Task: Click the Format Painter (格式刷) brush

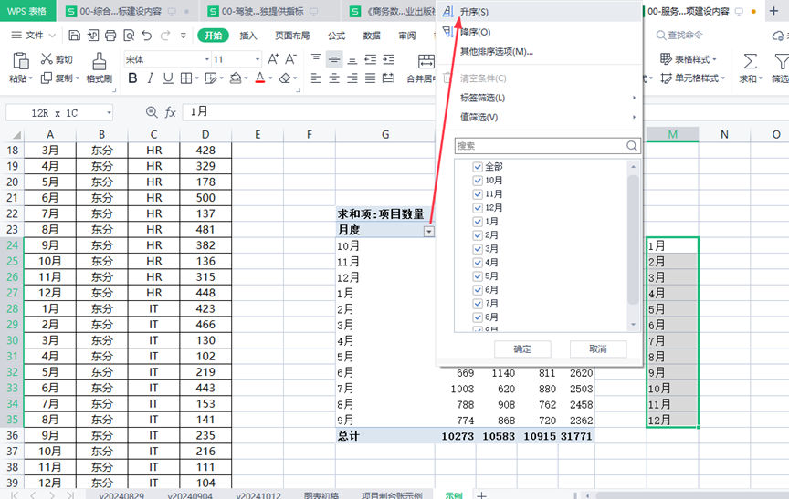Action: tap(100, 62)
